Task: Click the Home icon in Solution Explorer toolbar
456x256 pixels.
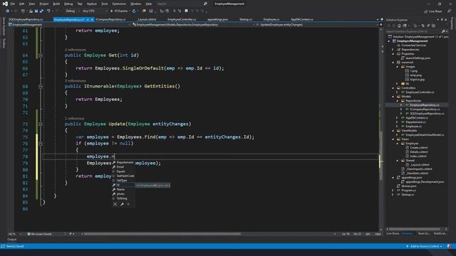Action: tap(400, 26)
